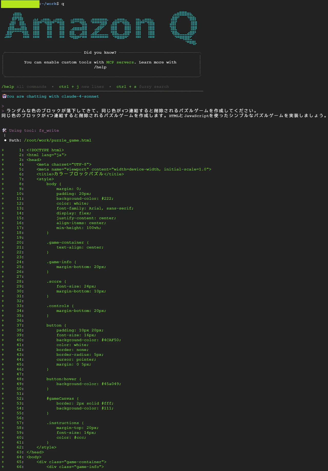
Task: Click the '<html lang="ja">' line
Action: (46, 155)
